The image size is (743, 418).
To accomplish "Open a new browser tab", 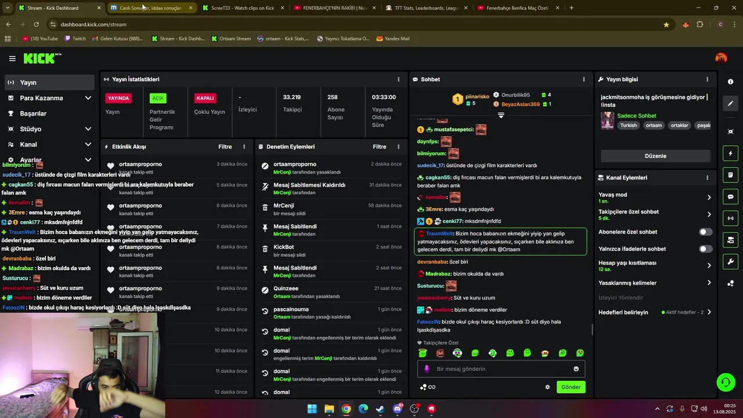I will (571, 8).
